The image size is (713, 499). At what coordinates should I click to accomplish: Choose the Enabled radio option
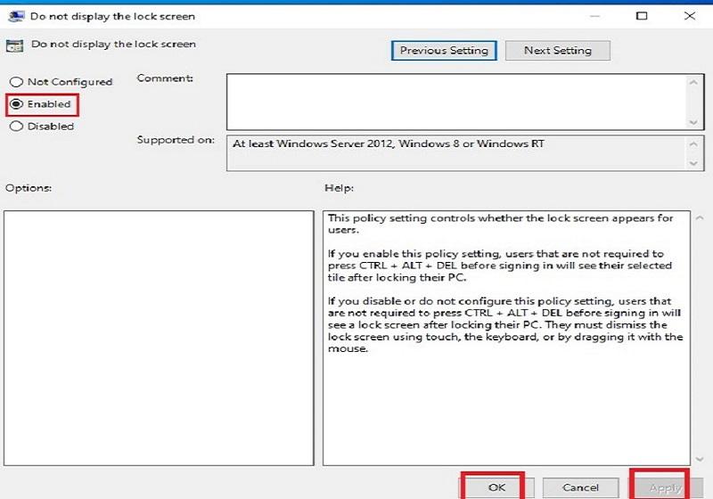tap(15, 104)
